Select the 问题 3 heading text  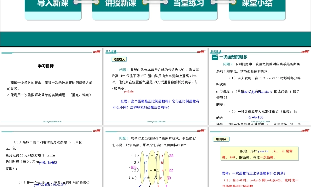[123, 138]
